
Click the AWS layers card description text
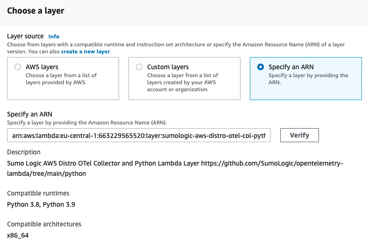click(61, 79)
